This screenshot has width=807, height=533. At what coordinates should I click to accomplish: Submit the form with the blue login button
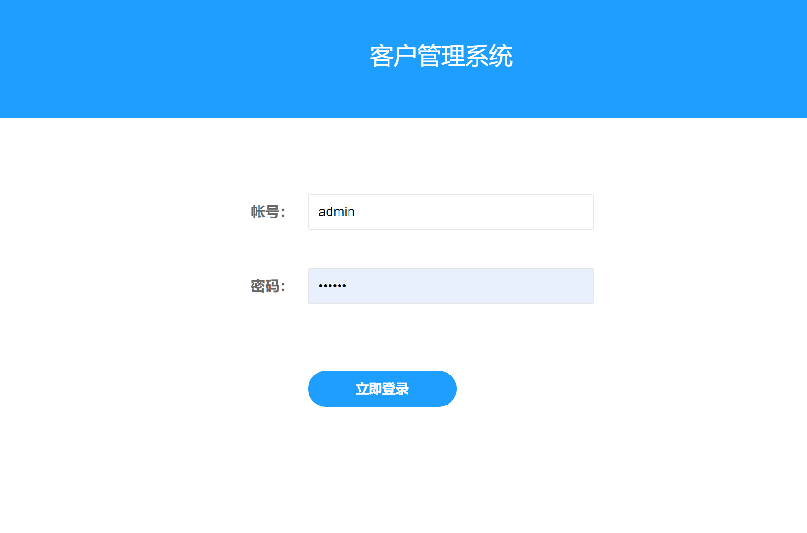click(382, 389)
